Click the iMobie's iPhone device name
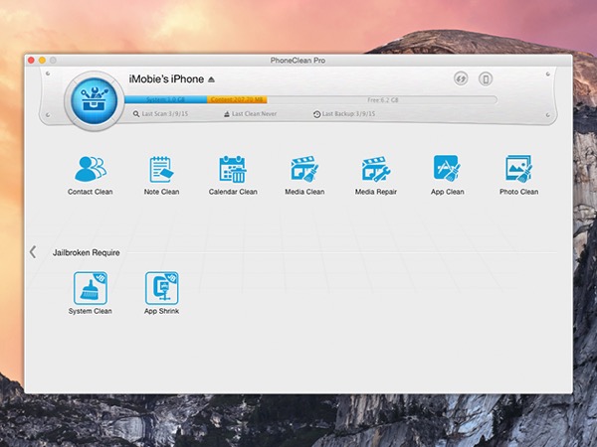Image resolution: width=597 pixels, height=447 pixels. tap(166, 79)
